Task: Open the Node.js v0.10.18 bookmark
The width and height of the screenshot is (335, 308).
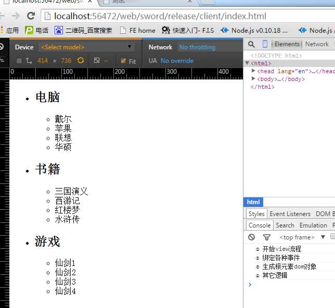Action: point(254,30)
